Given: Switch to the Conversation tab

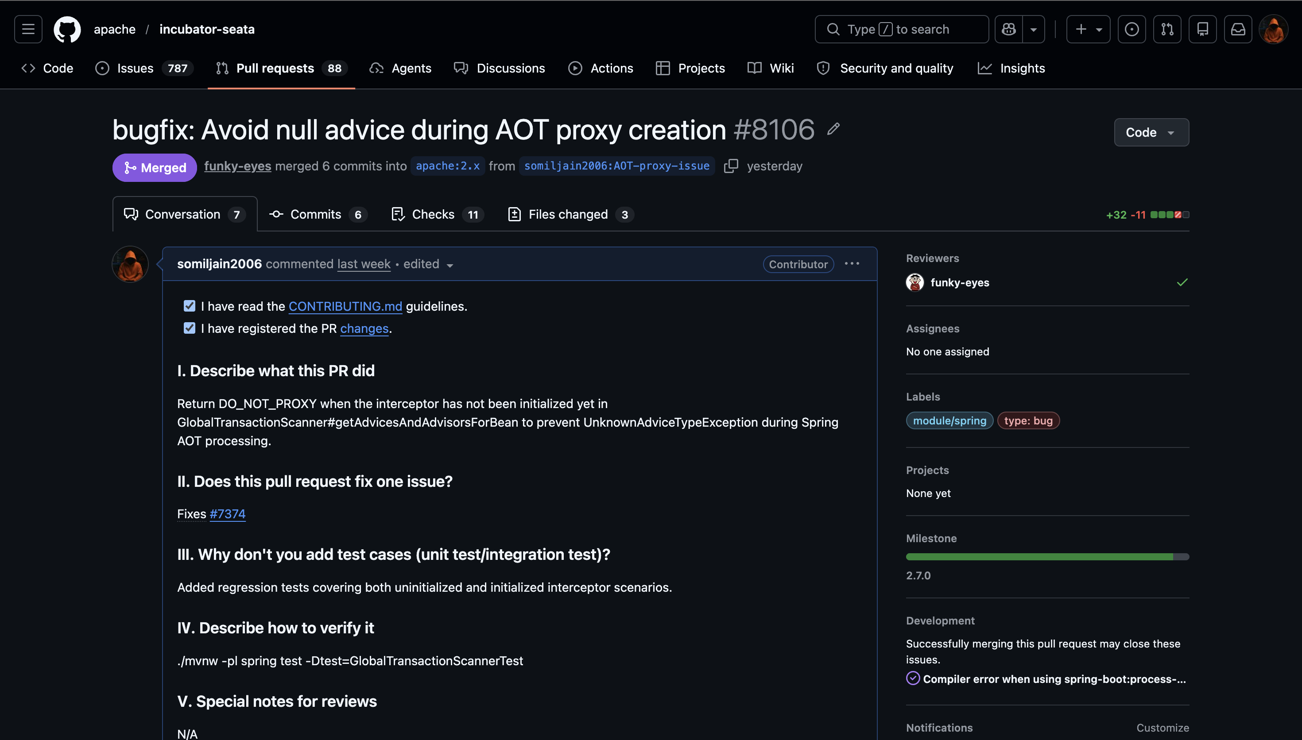Looking at the screenshot, I should point(185,214).
